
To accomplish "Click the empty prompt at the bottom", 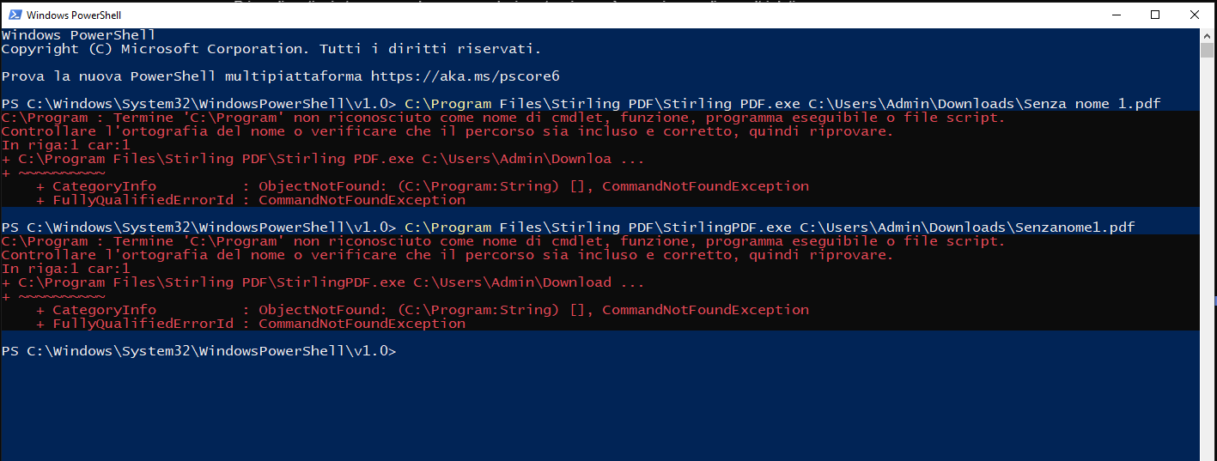I will tap(198, 351).
